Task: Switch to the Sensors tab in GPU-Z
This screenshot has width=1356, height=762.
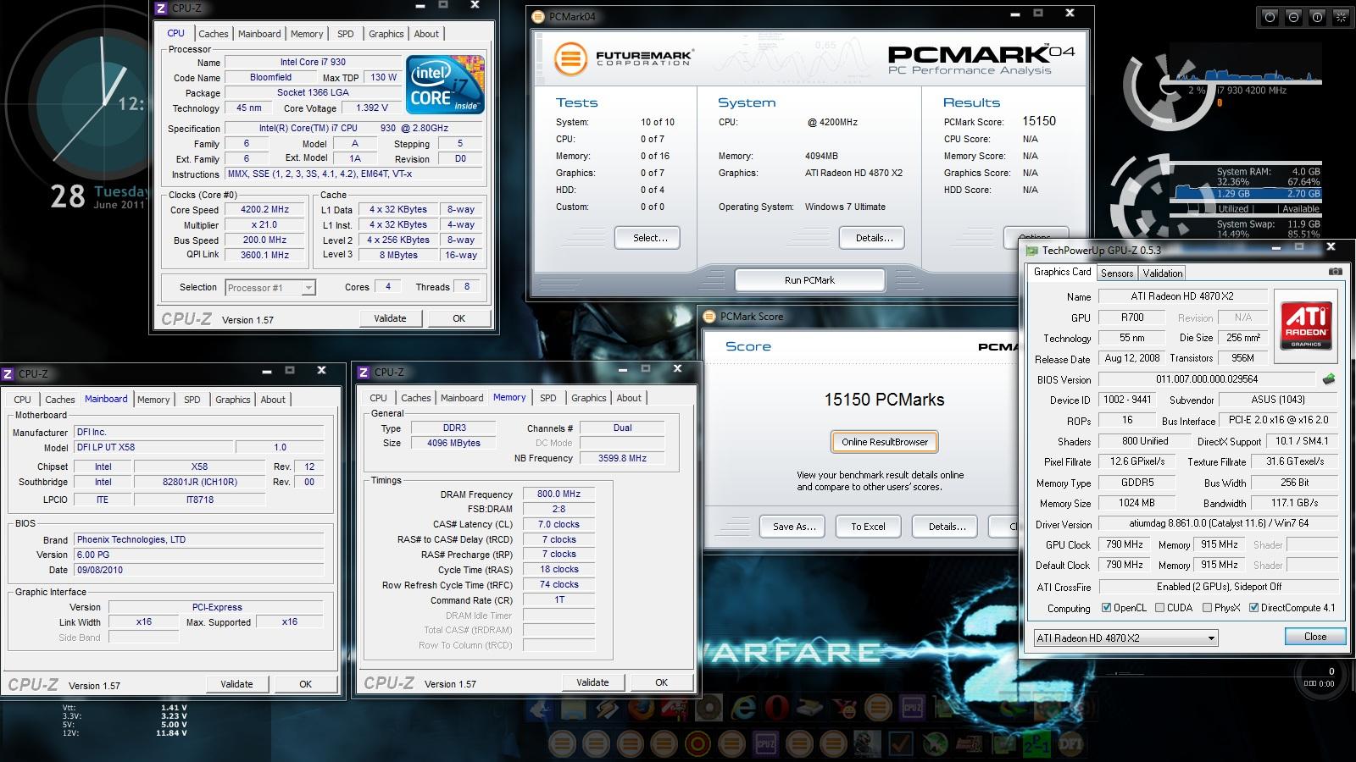Action: (1117, 273)
